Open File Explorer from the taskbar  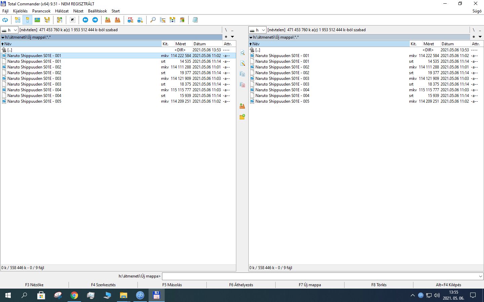(124, 295)
